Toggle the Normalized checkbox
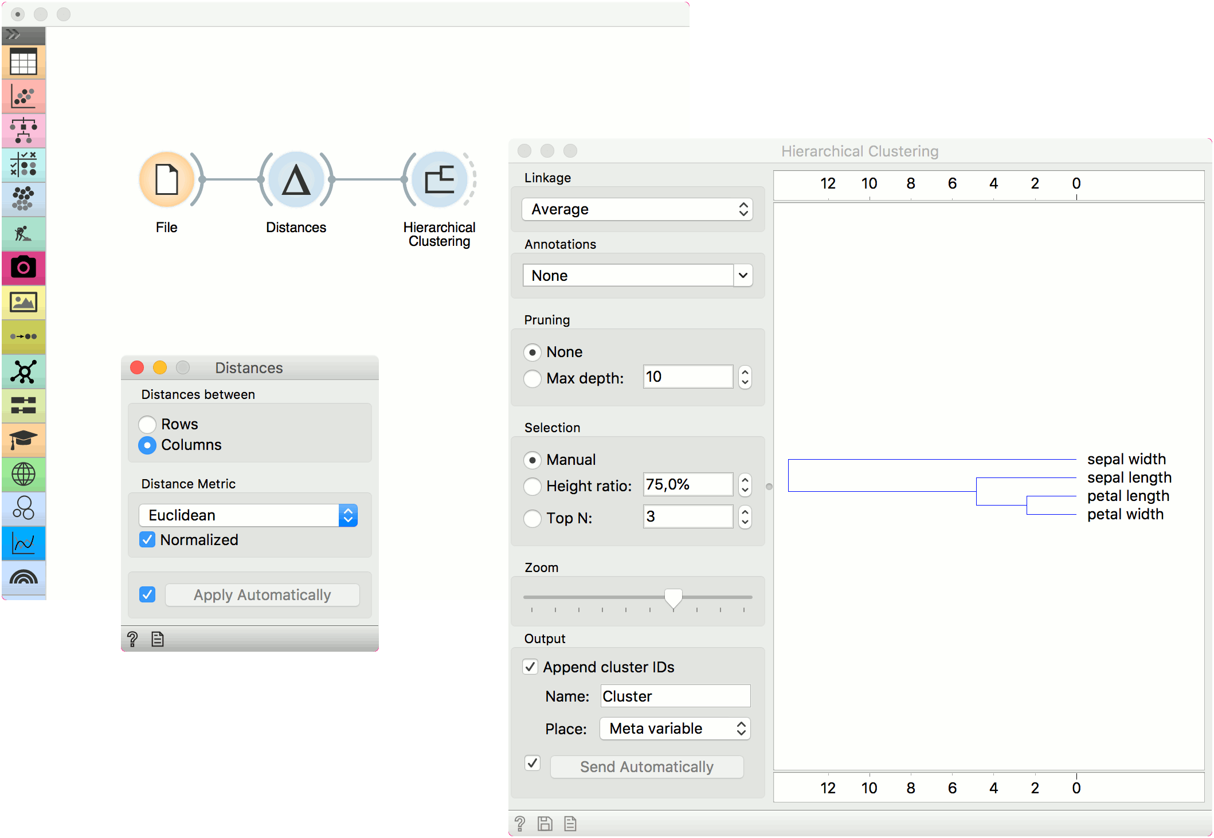1214x838 pixels. click(148, 539)
